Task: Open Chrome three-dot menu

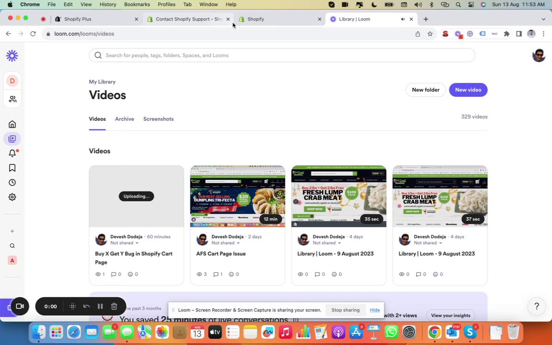Action: (543, 34)
